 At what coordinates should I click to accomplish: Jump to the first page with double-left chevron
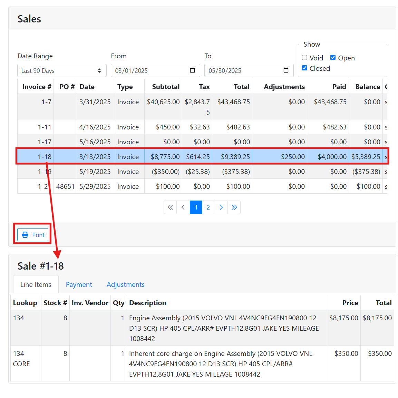tap(170, 207)
